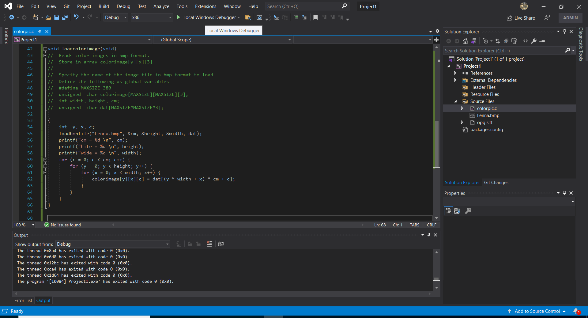588x318 pixels.
Task: Select the Undo icon
Action: [x=76, y=17]
